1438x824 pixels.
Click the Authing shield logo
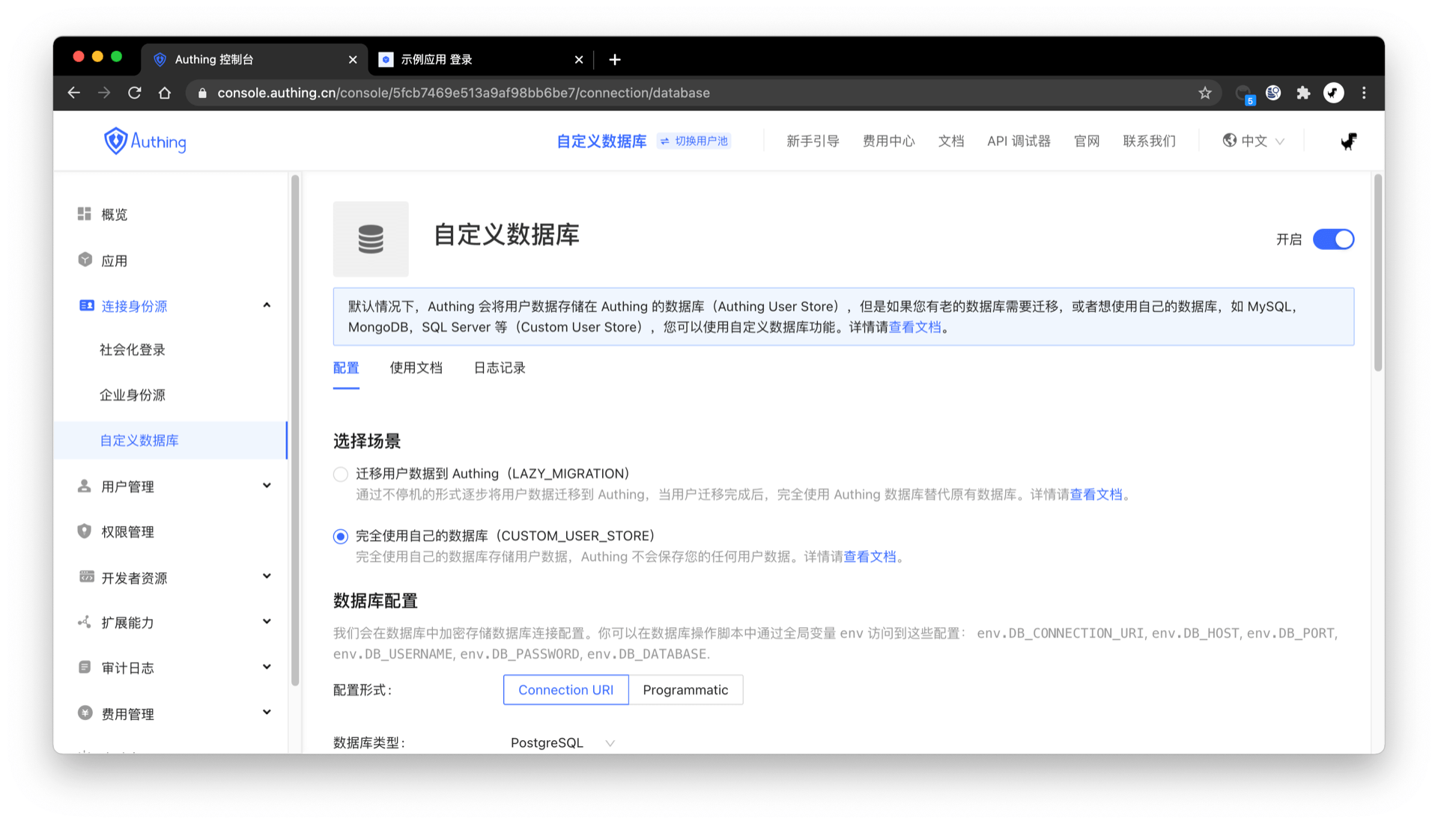116,141
